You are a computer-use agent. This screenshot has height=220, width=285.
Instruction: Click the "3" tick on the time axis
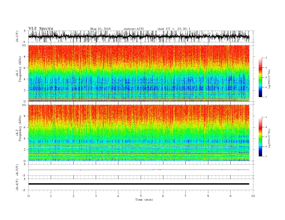click(96, 196)
